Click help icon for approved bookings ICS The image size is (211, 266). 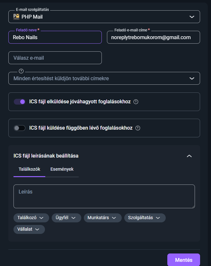click(136, 102)
